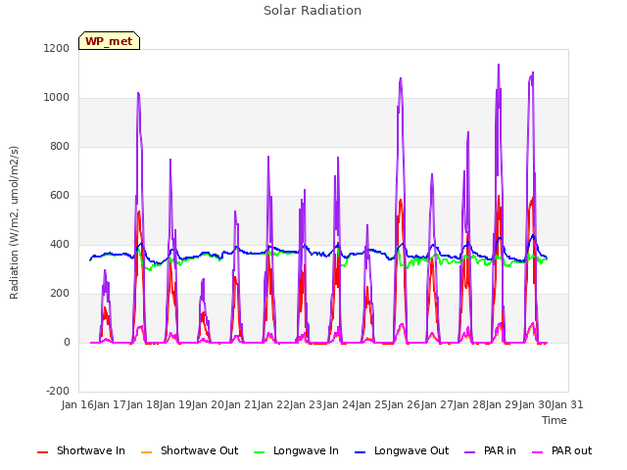Click the Jan 20 x-axis label

(209, 404)
